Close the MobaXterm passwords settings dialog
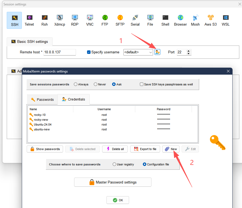The image size is (242, 208). 228,71
